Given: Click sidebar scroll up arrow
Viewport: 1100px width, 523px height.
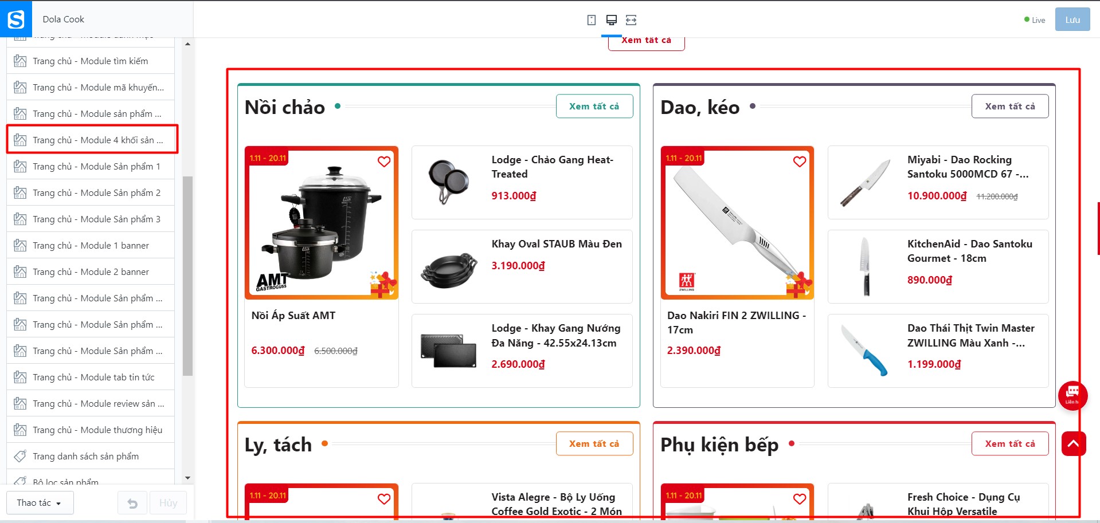Looking at the screenshot, I should point(187,44).
